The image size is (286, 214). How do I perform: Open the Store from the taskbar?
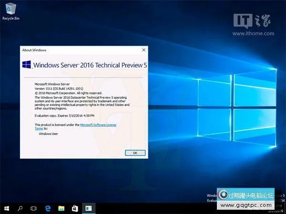point(75,208)
